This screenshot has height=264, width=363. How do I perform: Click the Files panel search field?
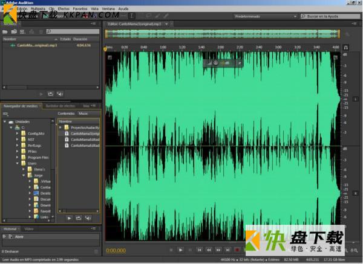(x=73, y=31)
